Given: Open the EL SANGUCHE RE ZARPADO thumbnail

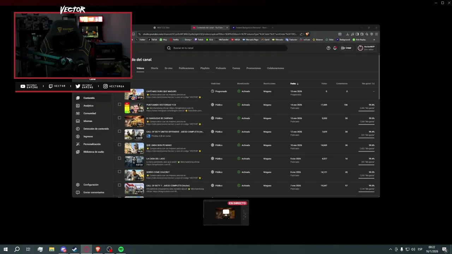Looking at the screenshot, I should pyautogui.click(x=134, y=121).
